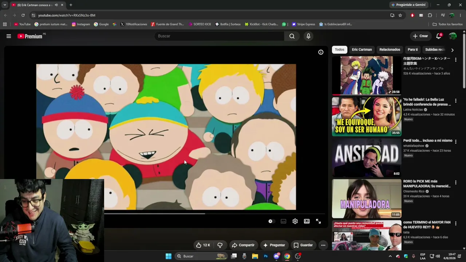
Task: Open Discord from the taskbar
Action: [276, 256]
